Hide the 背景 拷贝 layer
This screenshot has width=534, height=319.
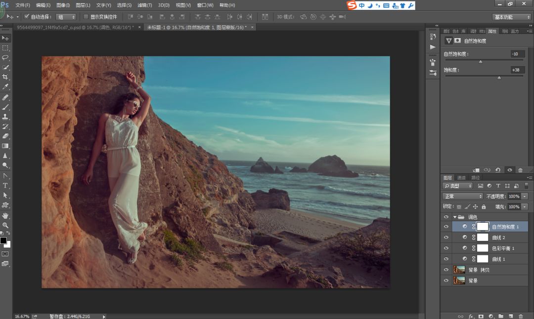446,270
